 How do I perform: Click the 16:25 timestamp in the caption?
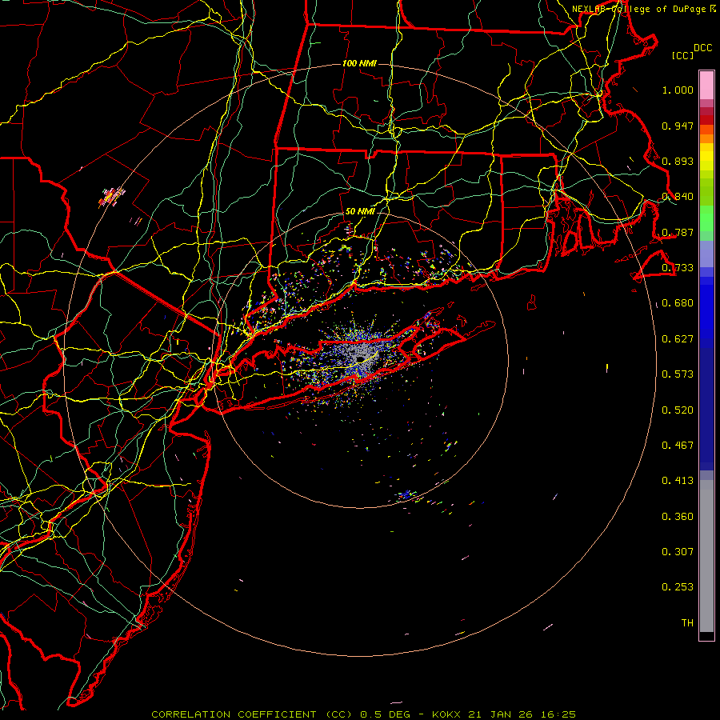point(559,714)
